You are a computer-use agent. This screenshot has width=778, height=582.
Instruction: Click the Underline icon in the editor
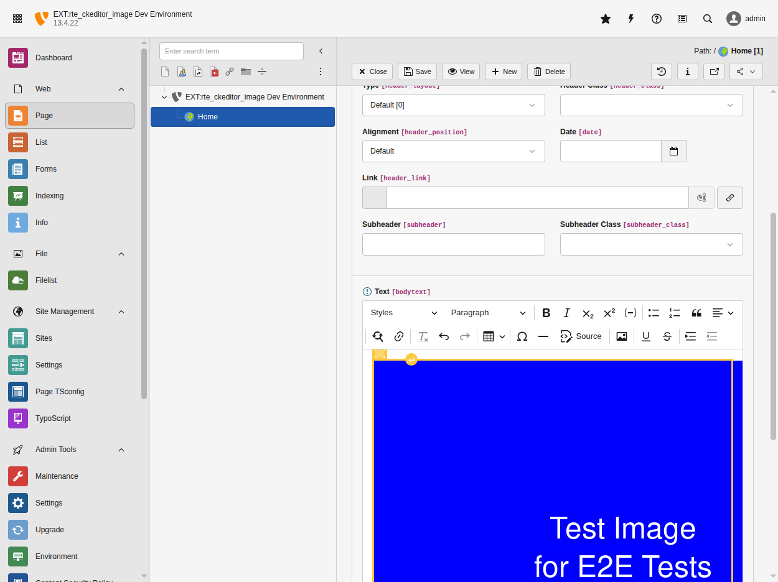pyautogui.click(x=645, y=336)
